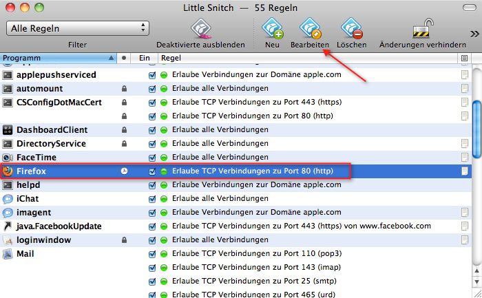Toggle Deaktivierte ausblenden toolbar icon
This screenshot has height=298, width=482.
point(201,29)
